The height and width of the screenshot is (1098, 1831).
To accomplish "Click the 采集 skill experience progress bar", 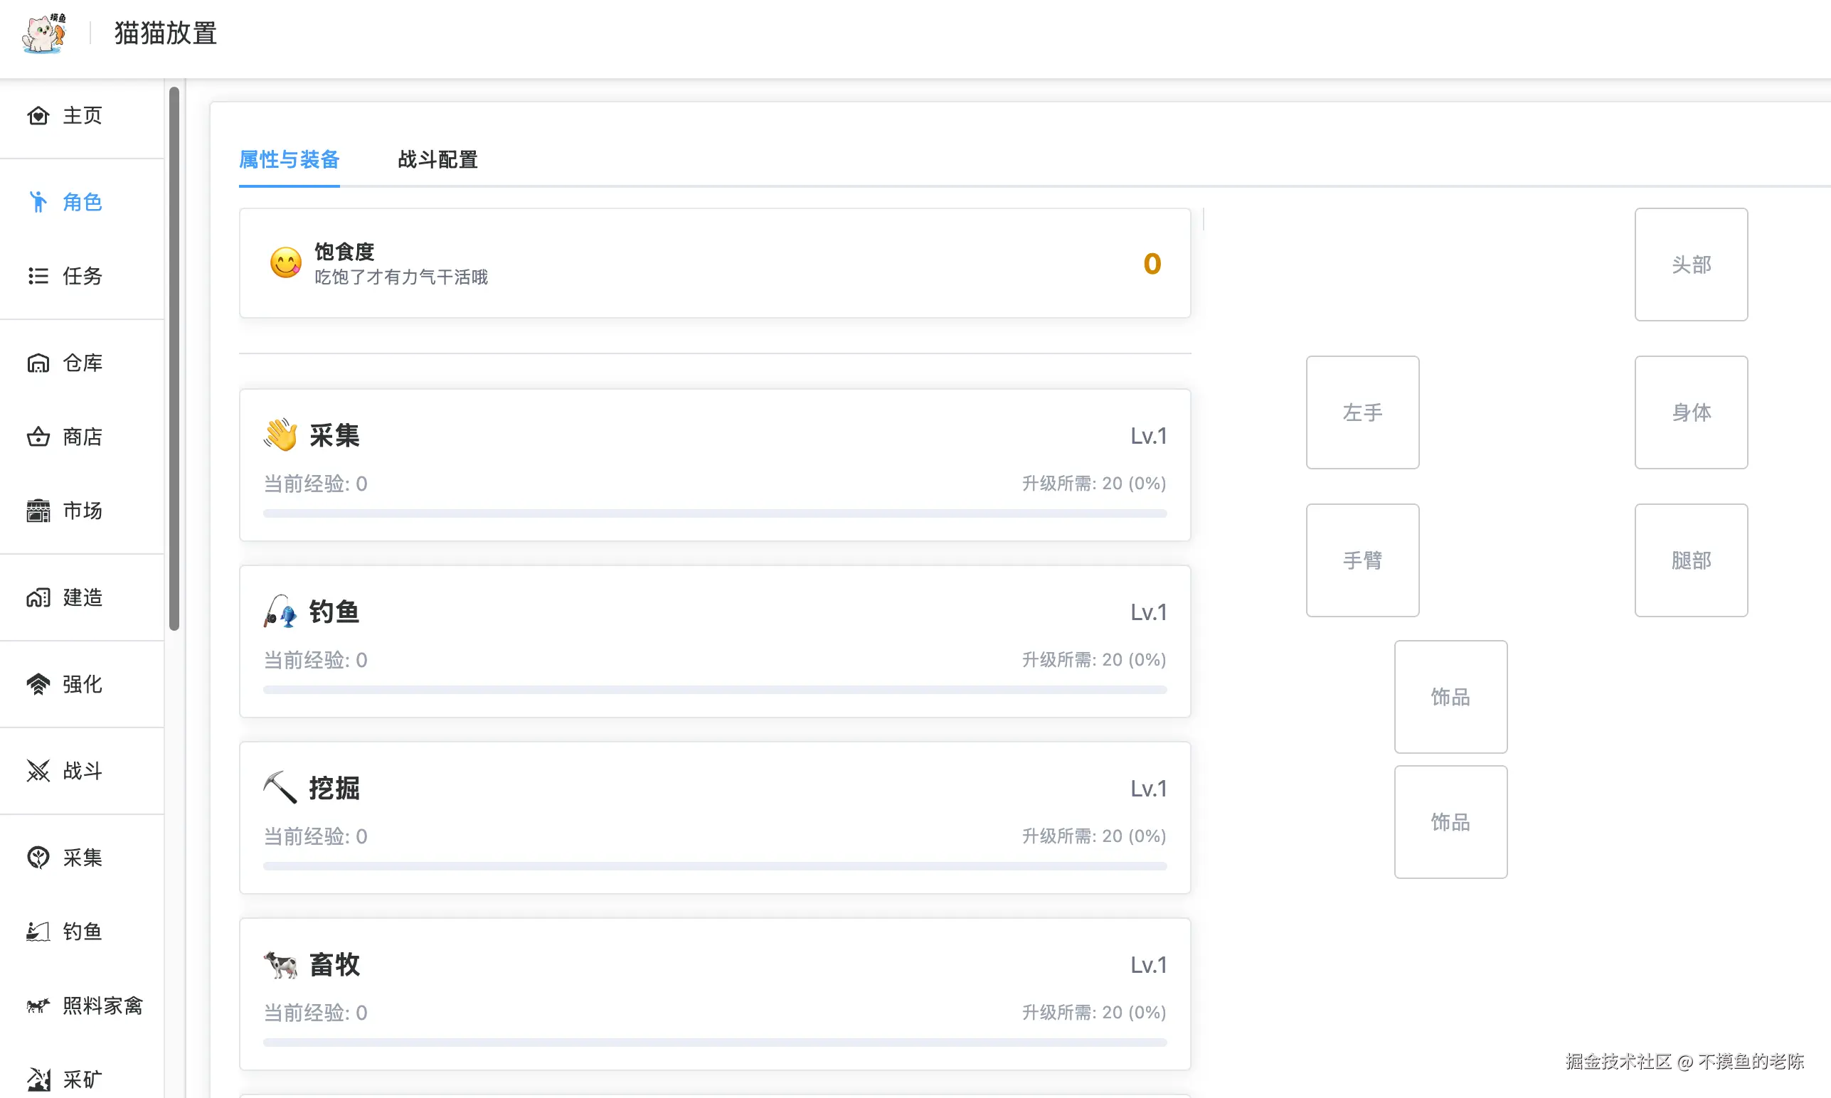I will coord(714,513).
